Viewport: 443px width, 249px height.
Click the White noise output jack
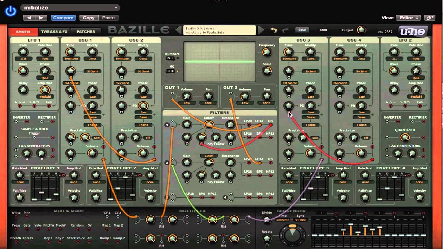[16, 217]
